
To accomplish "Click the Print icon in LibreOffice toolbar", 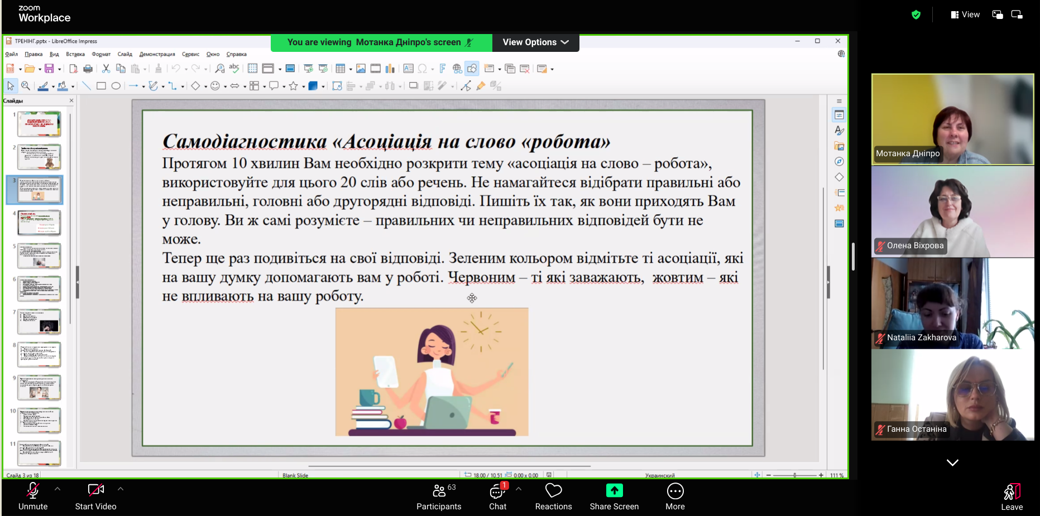I will tap(88, 69).
